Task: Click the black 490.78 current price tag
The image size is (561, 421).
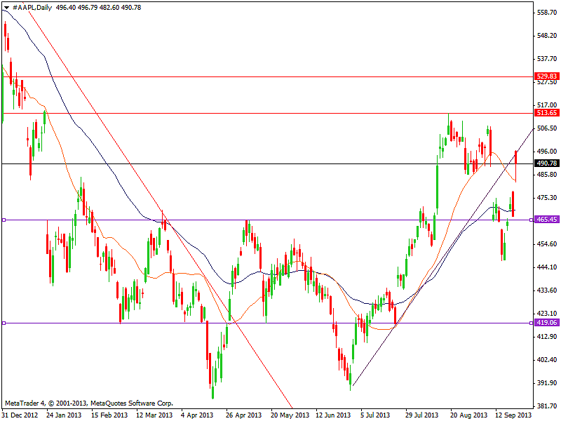Action: tap(546, 163)
